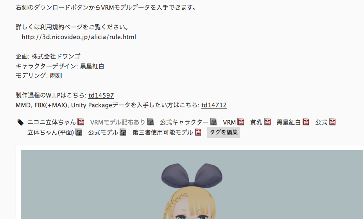The image size is (364, 219).
Task: Open the 公式モデル tag link
Action: pyautogui.click(x=103, y=132)
